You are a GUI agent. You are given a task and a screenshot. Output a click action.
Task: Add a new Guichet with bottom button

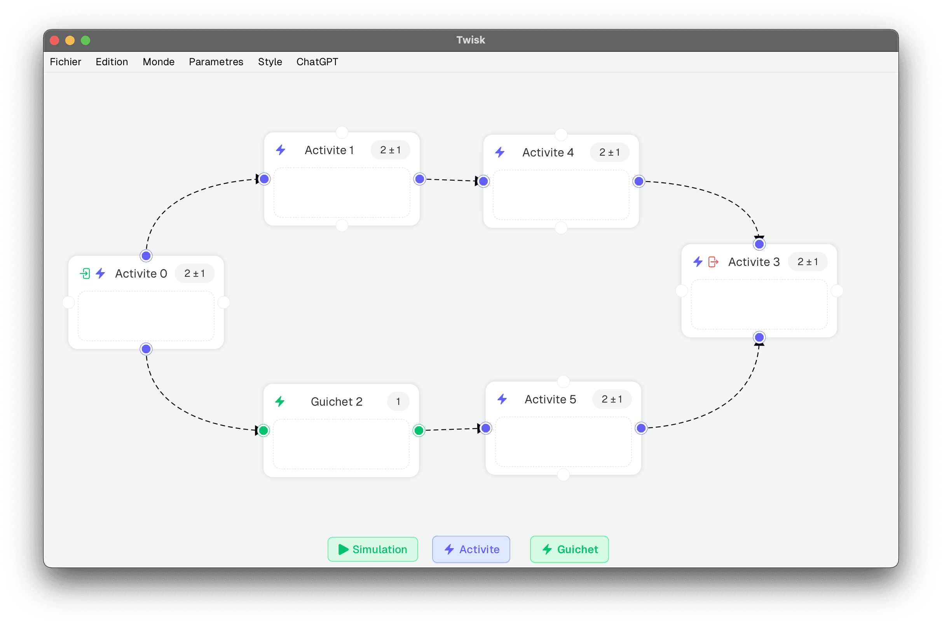click(569, 549)
